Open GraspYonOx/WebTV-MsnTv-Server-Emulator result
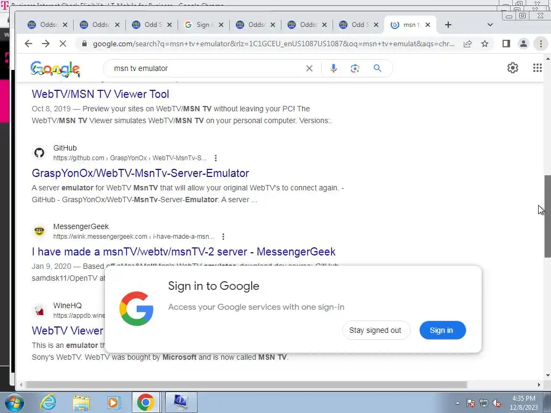The width and height of the screenshot is (551, 413). tap(140, 173)
